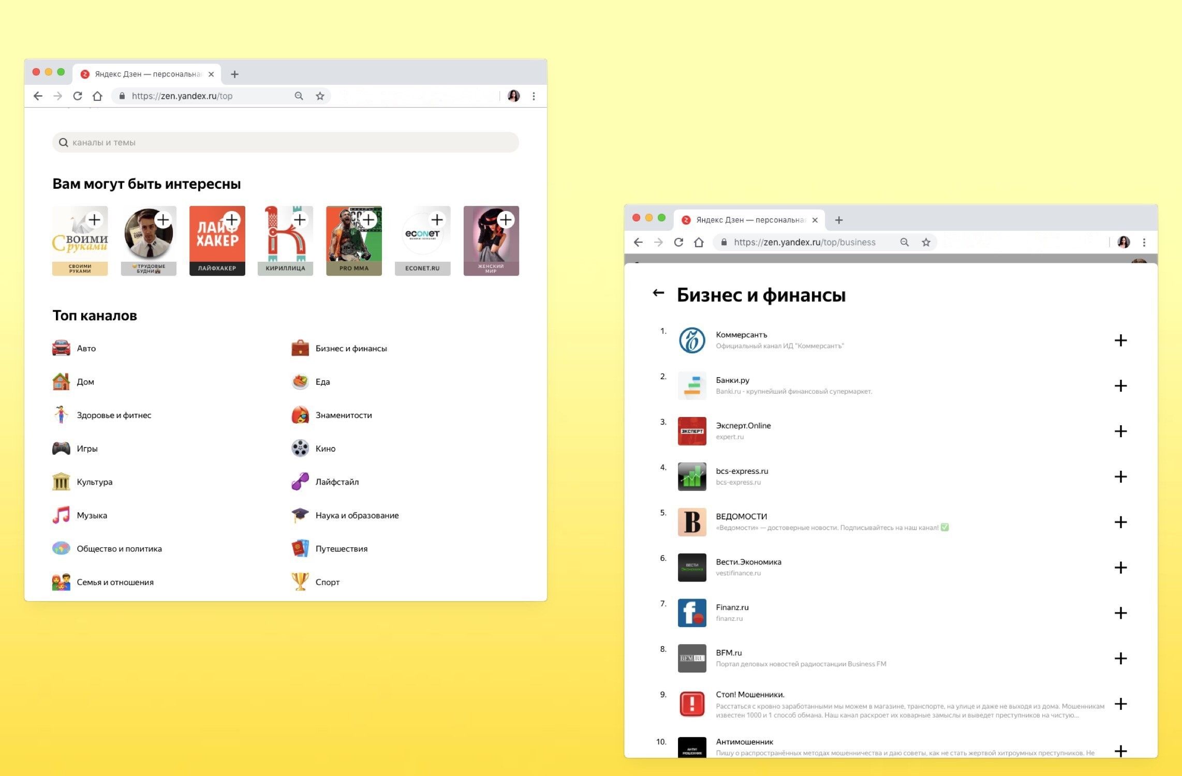Go back in the top/business browser window
The image size is (1182, 776).
point(638,242)
